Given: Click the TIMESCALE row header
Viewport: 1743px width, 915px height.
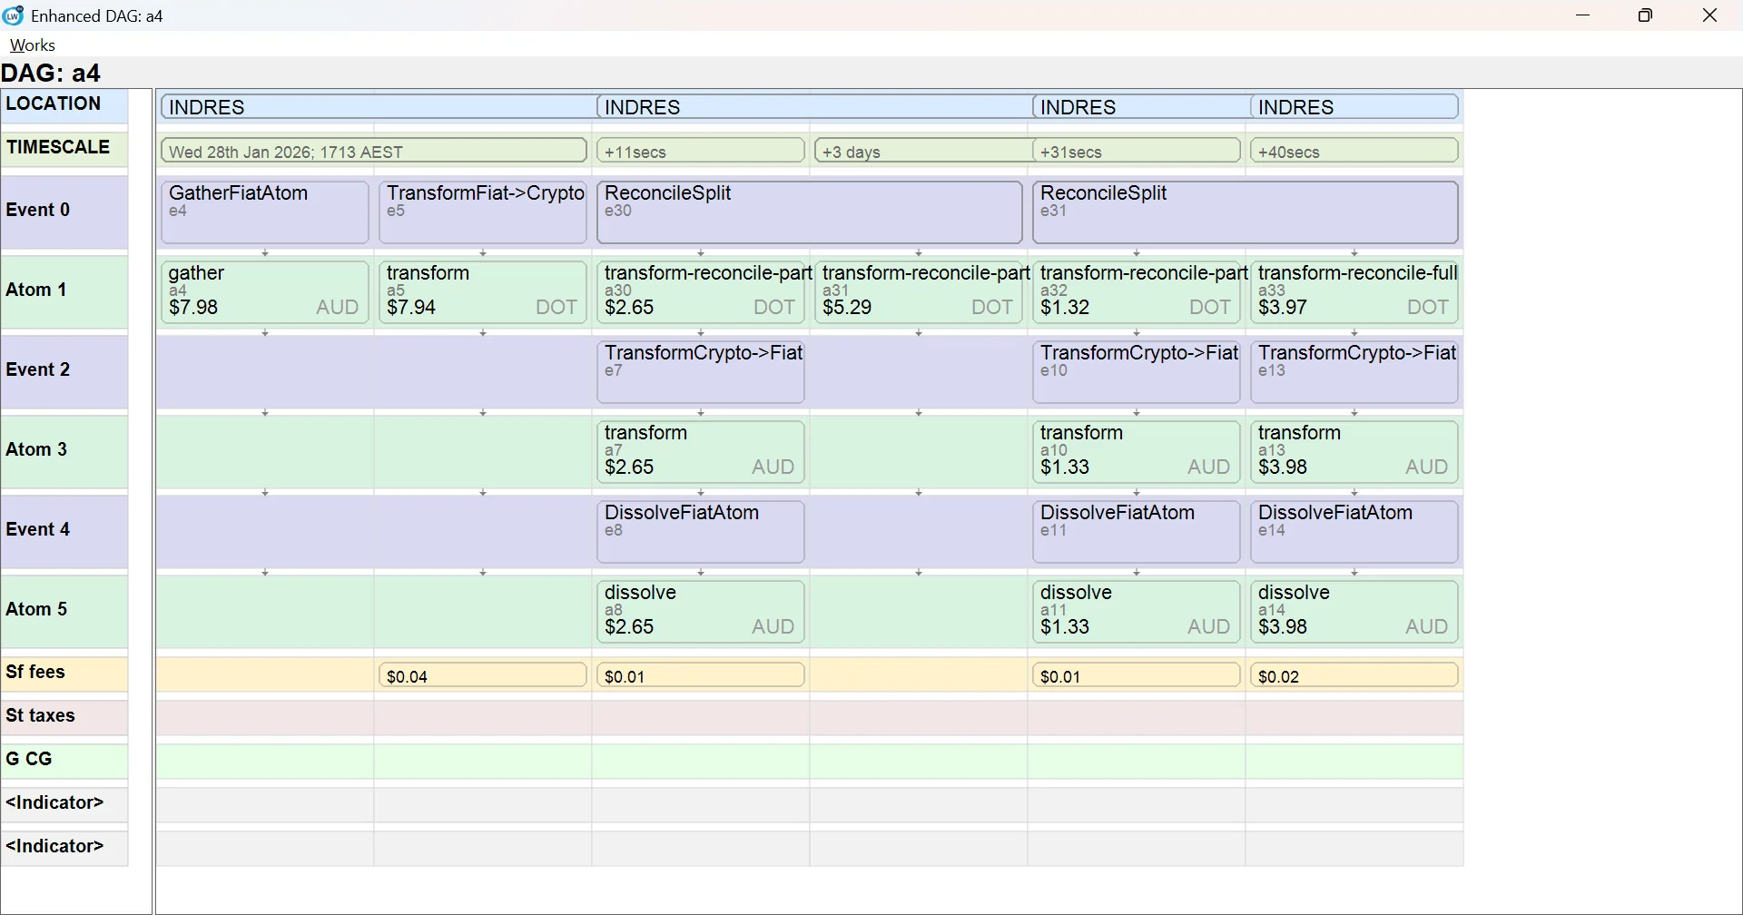Looking at the screenshot, I should click(x=64, y=148).
